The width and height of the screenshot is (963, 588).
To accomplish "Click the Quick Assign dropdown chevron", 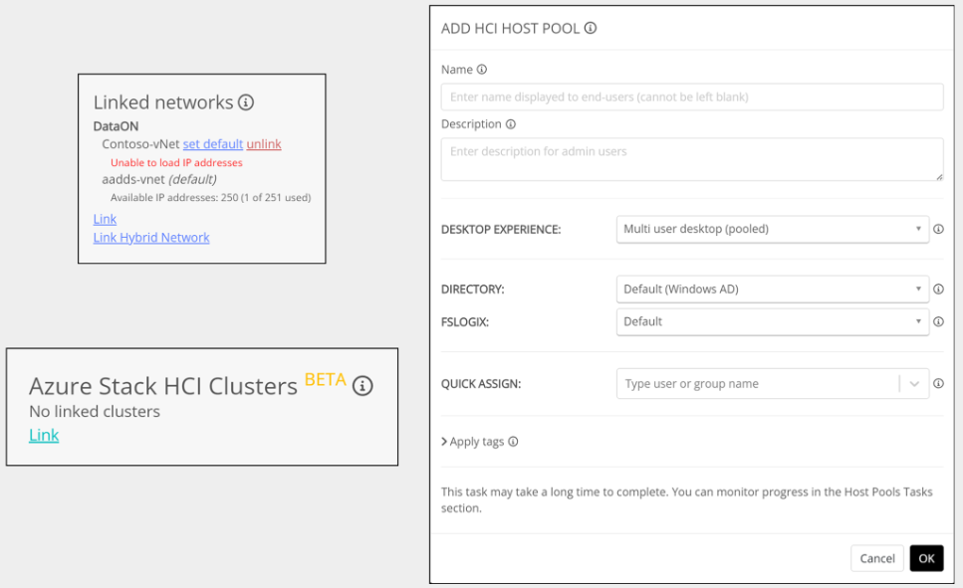I will pos(914,384).
